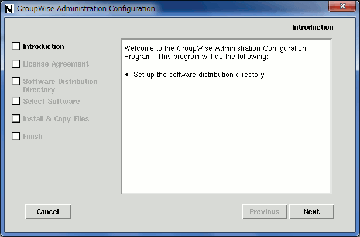This screenshot has height=237, width=360.
Task: Select the Finish step label
Action: coord(33,137)
